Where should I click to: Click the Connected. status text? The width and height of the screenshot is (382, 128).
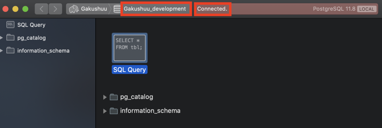coord(212,9)
